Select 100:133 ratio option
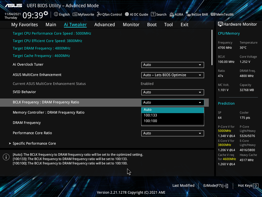Image resolution: width=262 pixels, height=197 pixels. [x=173, y=115]
